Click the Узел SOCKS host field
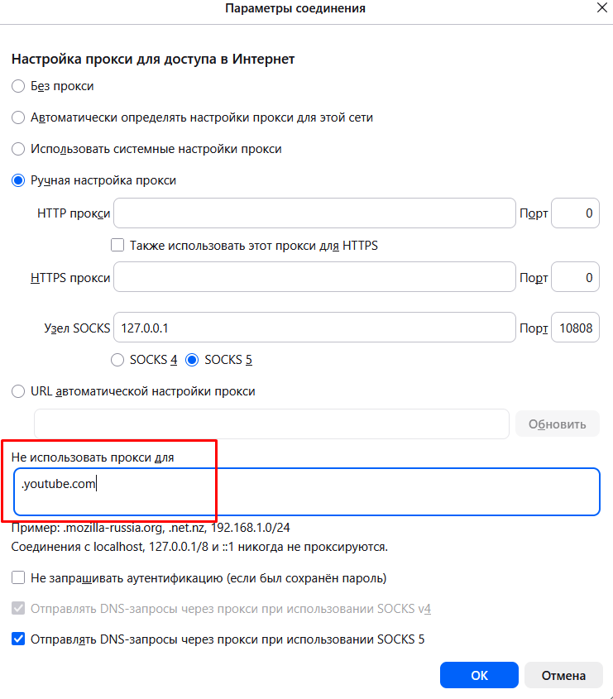Image resolution: width=613 pixels, height=699 pixels. [314, 328]
